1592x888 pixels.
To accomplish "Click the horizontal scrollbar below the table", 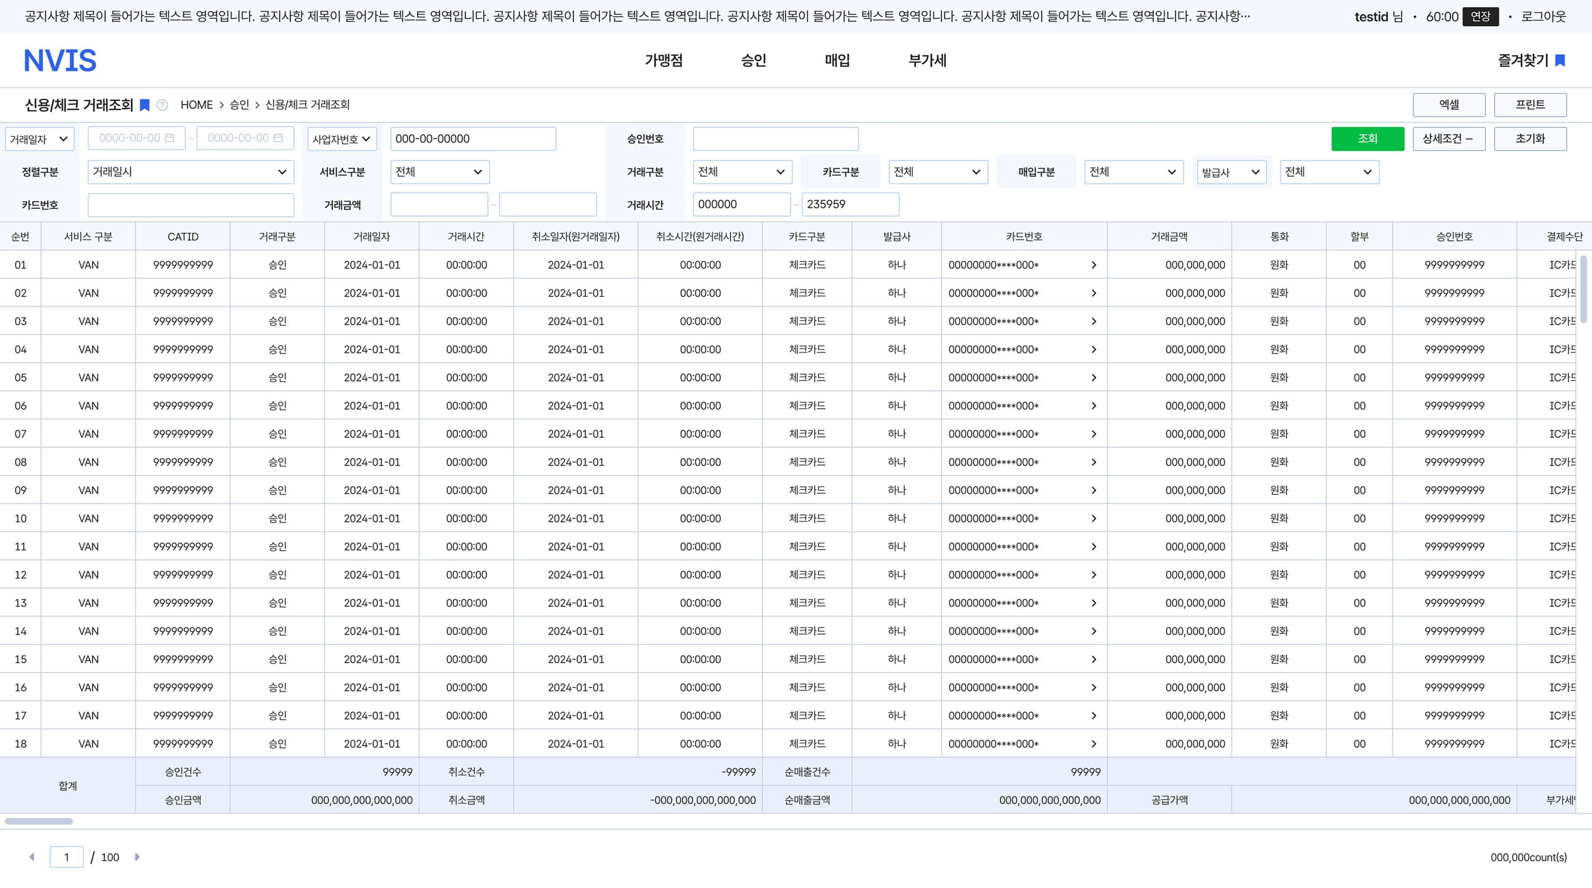I will 39,821.
